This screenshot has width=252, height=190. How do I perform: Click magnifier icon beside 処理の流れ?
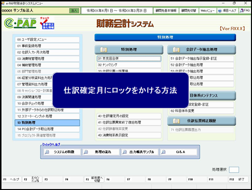point(86,152)
